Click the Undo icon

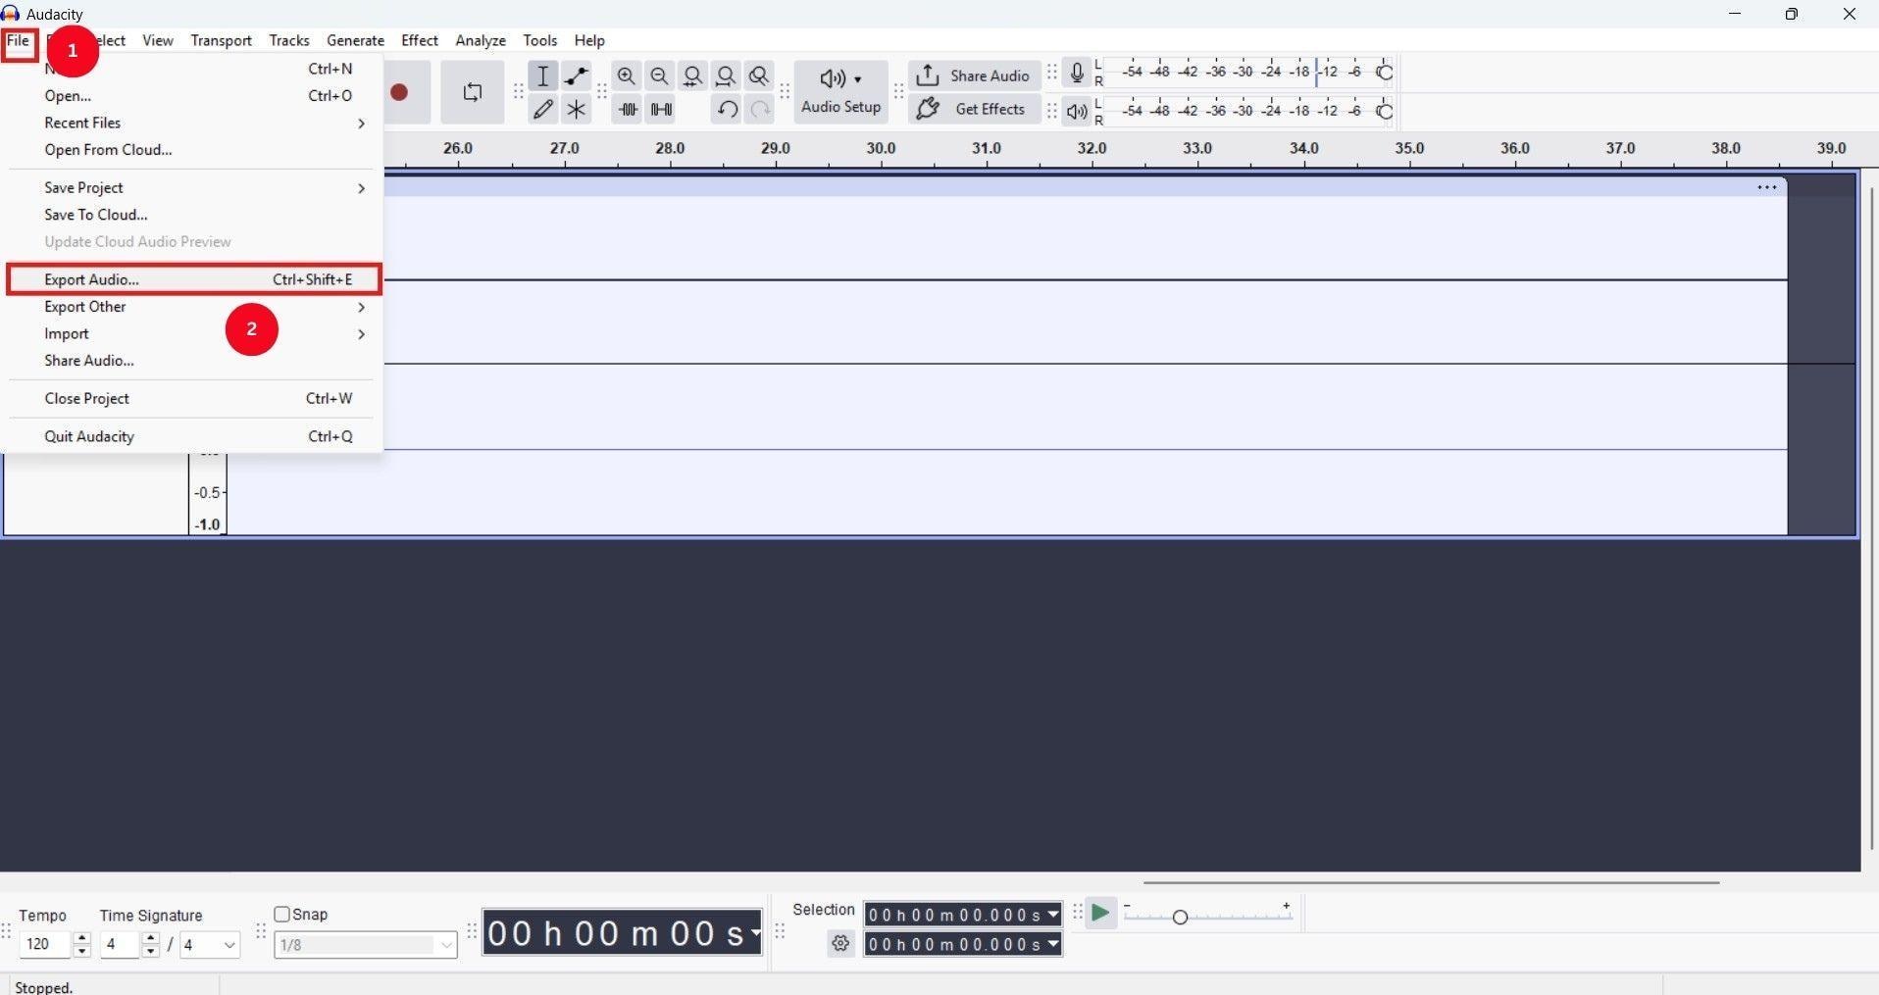click(x=726, y=109)
